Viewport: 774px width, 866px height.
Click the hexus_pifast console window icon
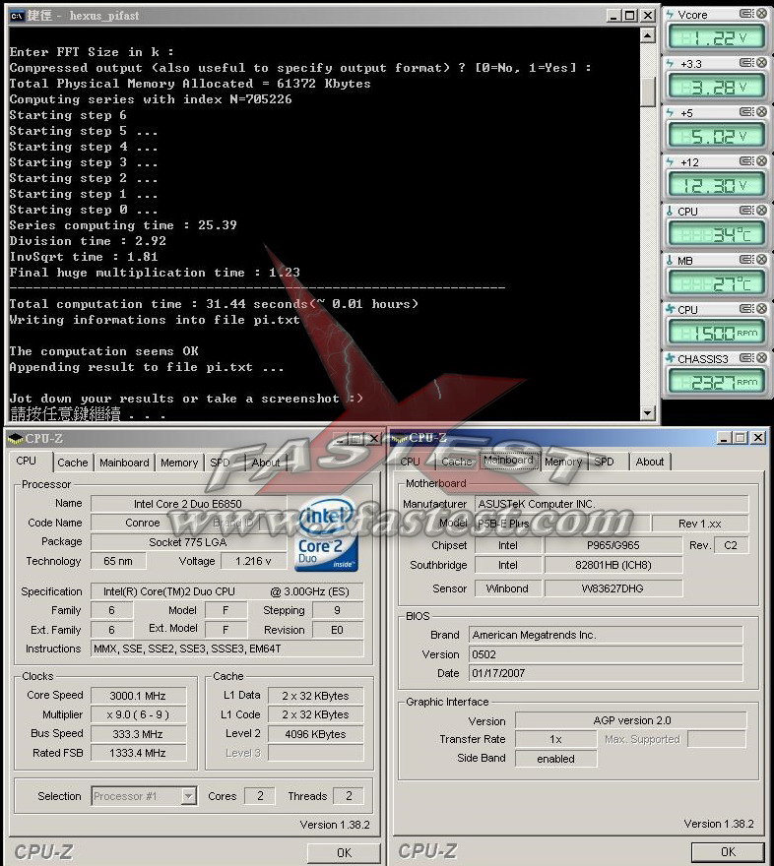17,16
